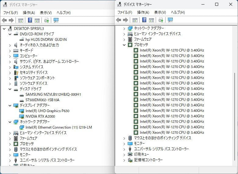Click Scan for hardware changes icon, right window

170,20
